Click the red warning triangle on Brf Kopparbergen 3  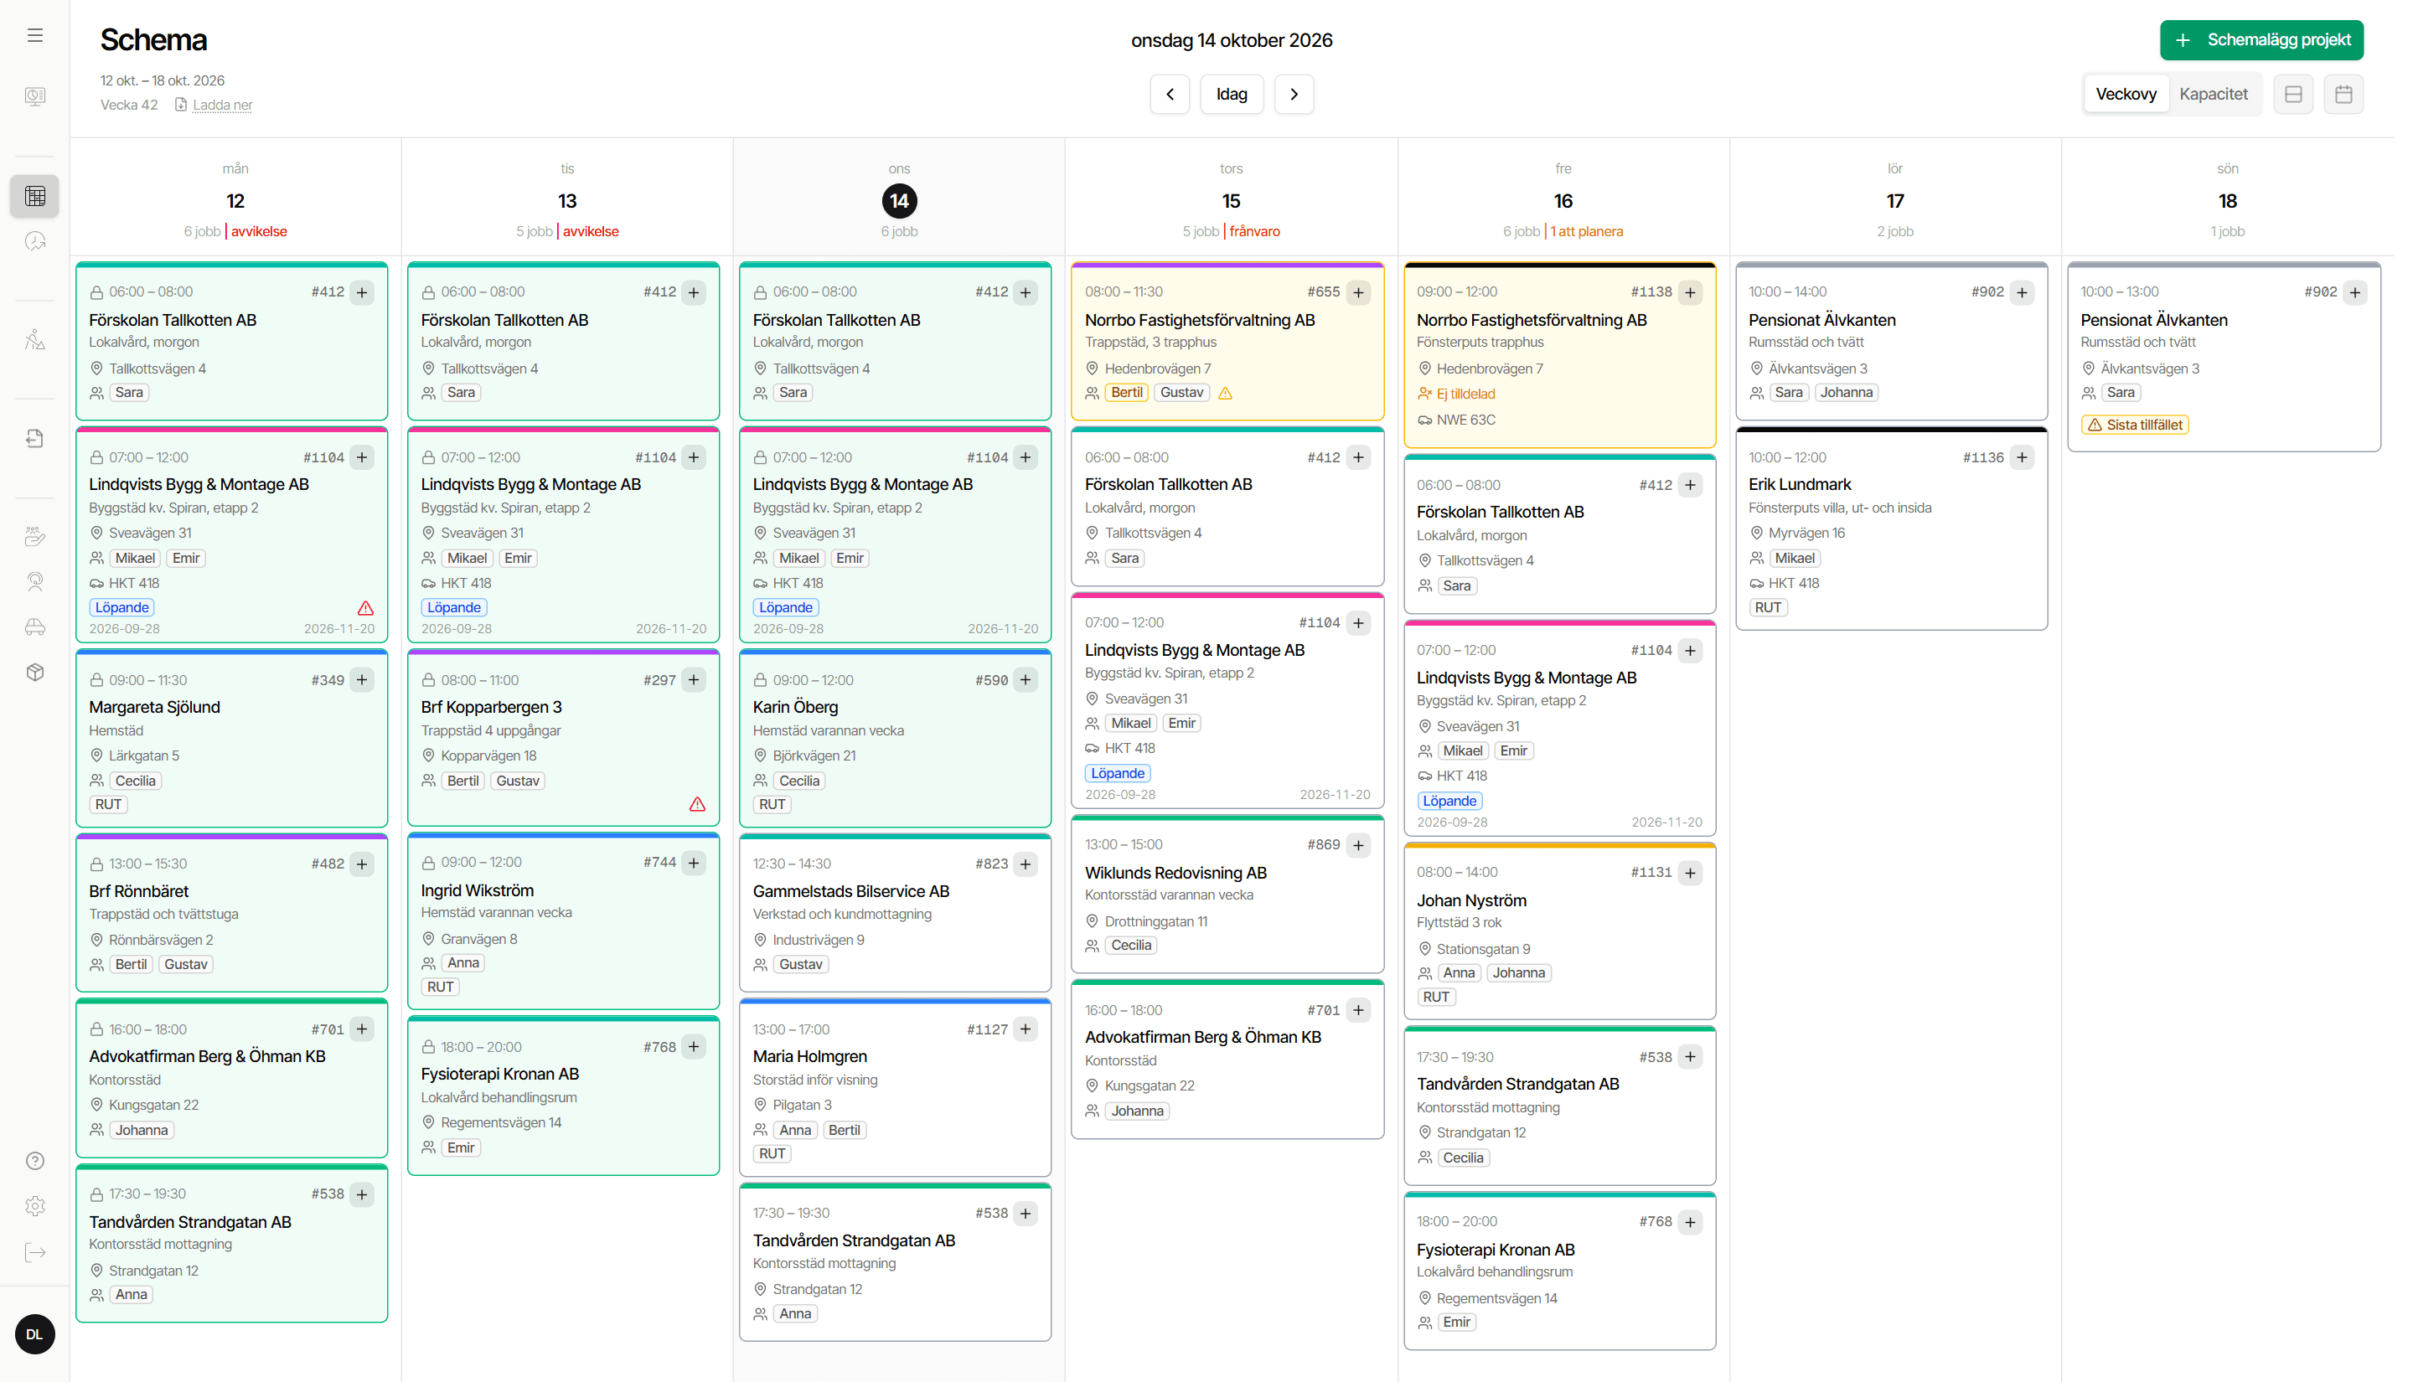click(698, 805)
